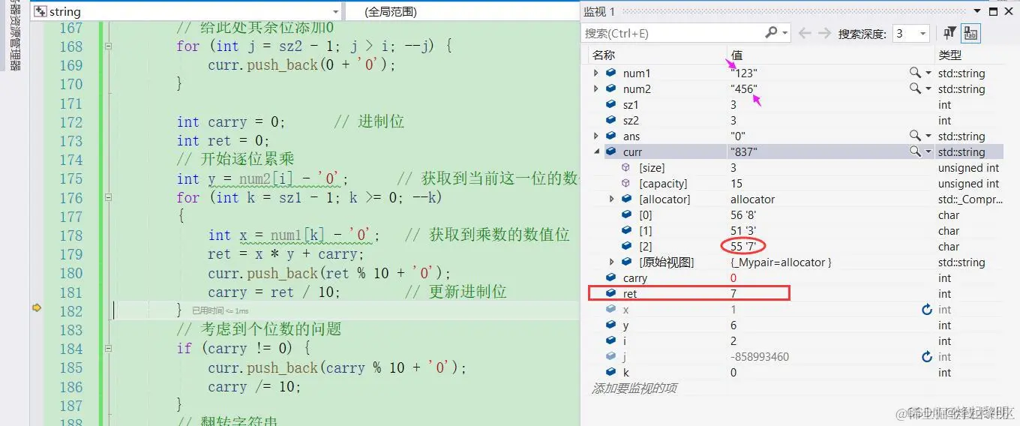The width and height of the screenshot is (1020, 426).
Task: Collapse the if block at line 184
Action: (x=108, y=349)
